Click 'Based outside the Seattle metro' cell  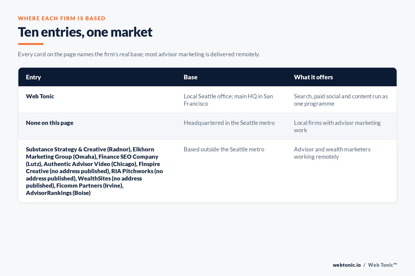click(x=224, y=149)
